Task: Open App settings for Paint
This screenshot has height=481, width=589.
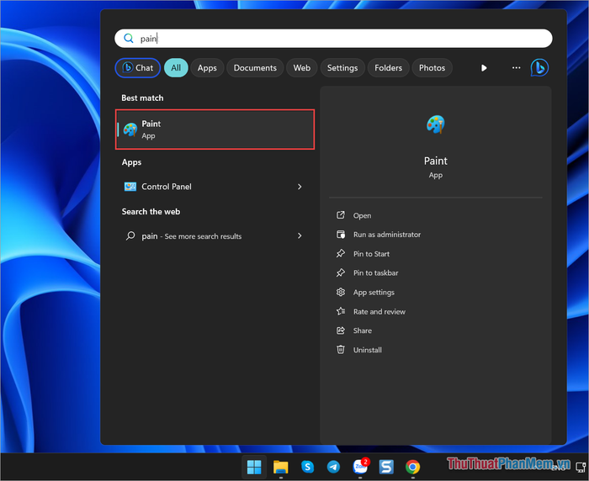Action: (x=374, y=292)
